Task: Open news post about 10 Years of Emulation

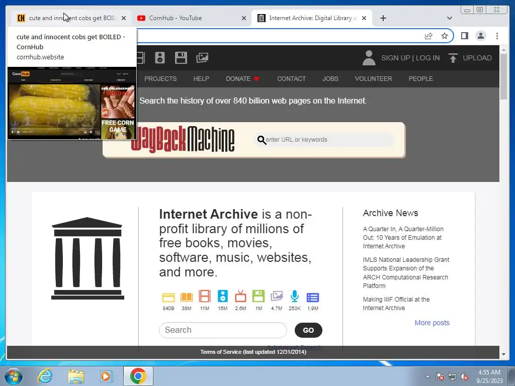Action: [x=403, y=238]
